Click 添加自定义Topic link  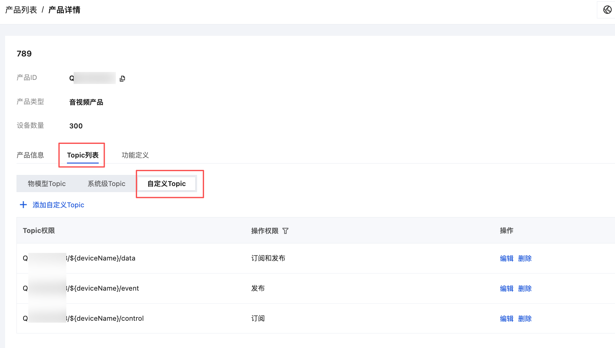(x=58, y=205)
